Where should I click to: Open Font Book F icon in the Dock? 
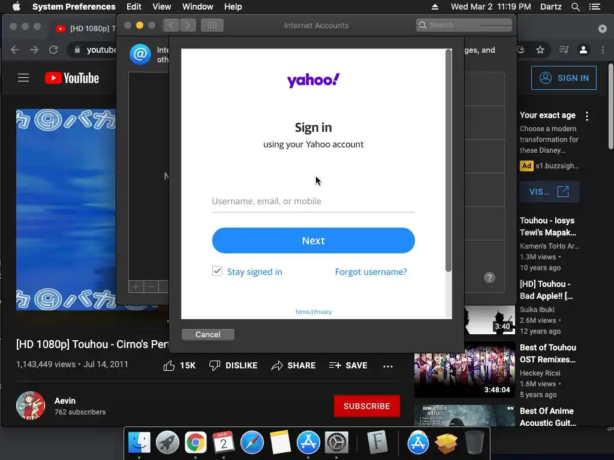(378, 443)
